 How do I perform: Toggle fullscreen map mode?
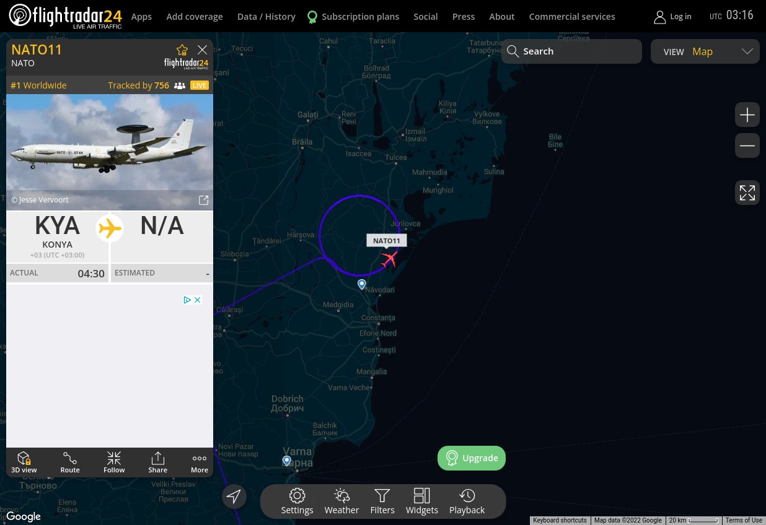(747, 193)
